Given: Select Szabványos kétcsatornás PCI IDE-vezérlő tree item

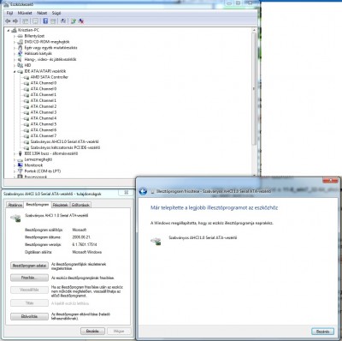Looking at the screenshot, I should (x=65, y=147).
